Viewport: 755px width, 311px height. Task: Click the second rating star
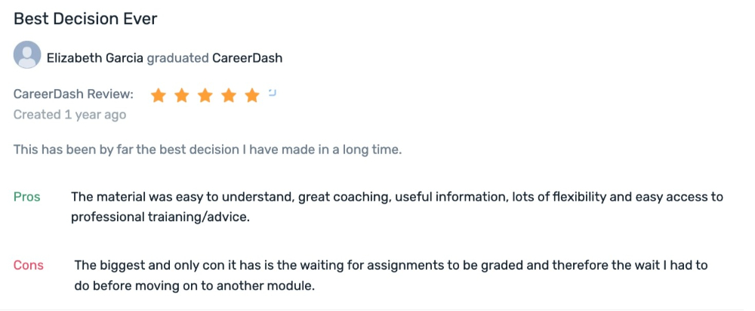[x=181, y=95]
